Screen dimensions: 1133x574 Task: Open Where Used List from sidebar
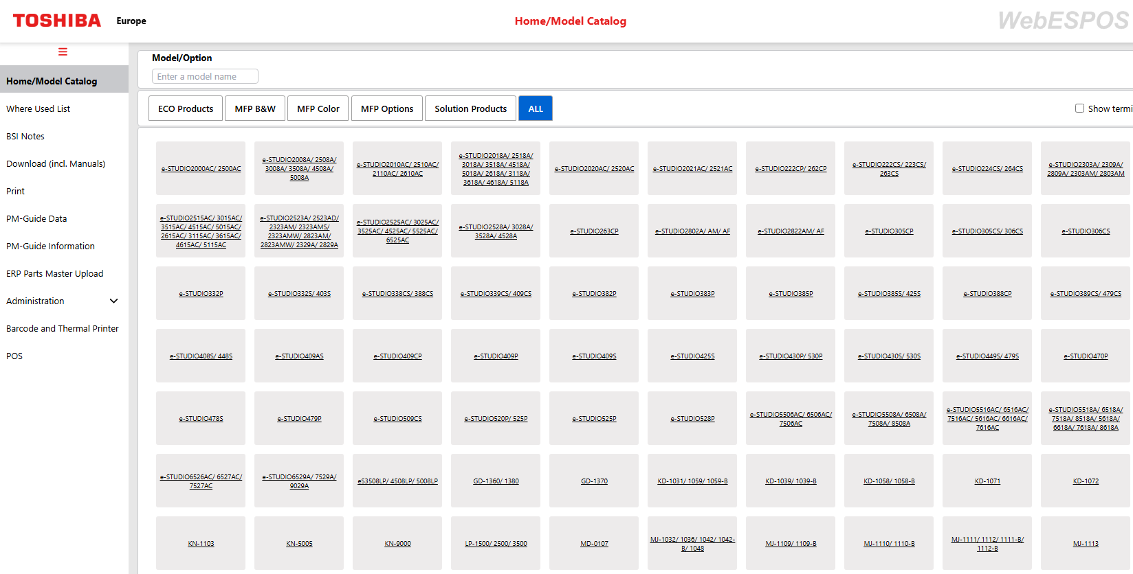(38, 109)
